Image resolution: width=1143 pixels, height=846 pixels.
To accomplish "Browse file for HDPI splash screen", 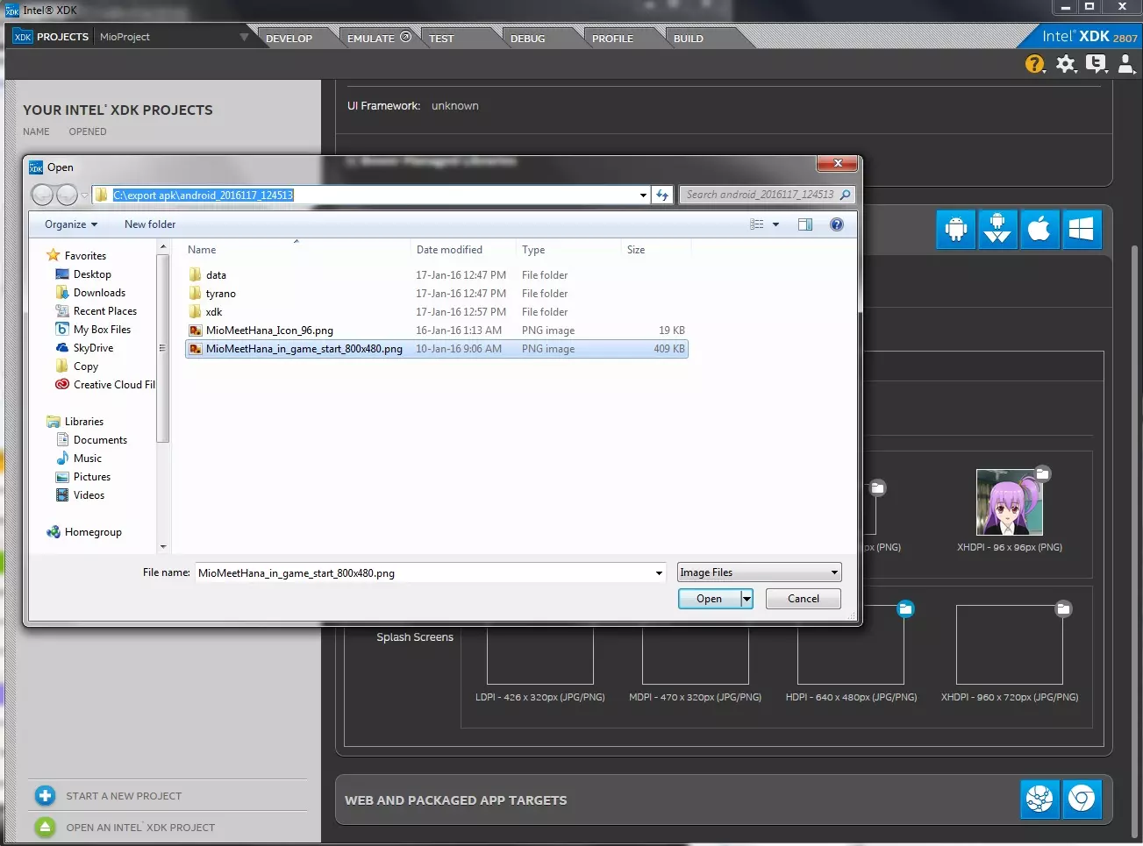I will (905, 608).
